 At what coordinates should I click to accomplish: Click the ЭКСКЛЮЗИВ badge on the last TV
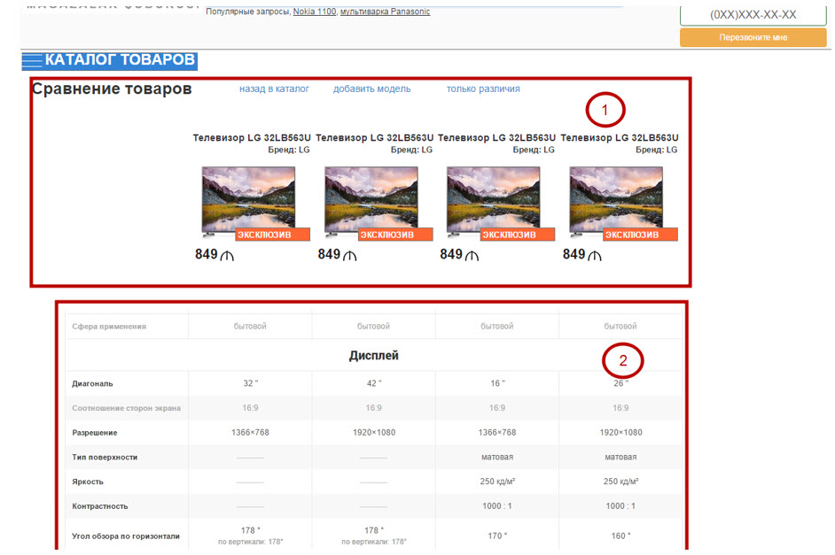(640, 235)
